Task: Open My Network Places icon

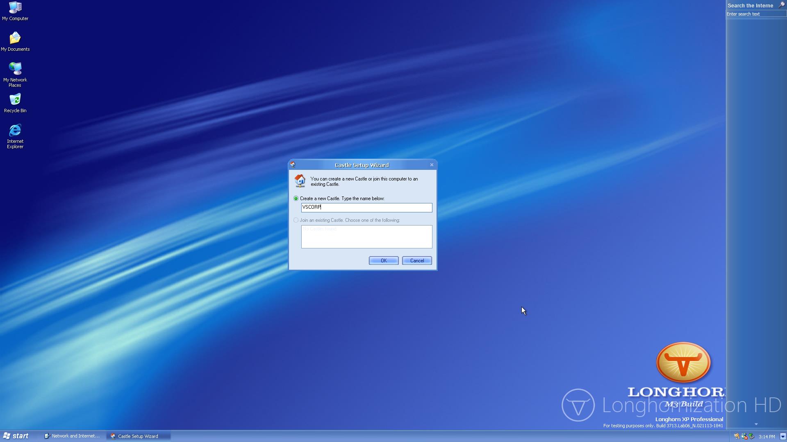Action: pos(15,74)
